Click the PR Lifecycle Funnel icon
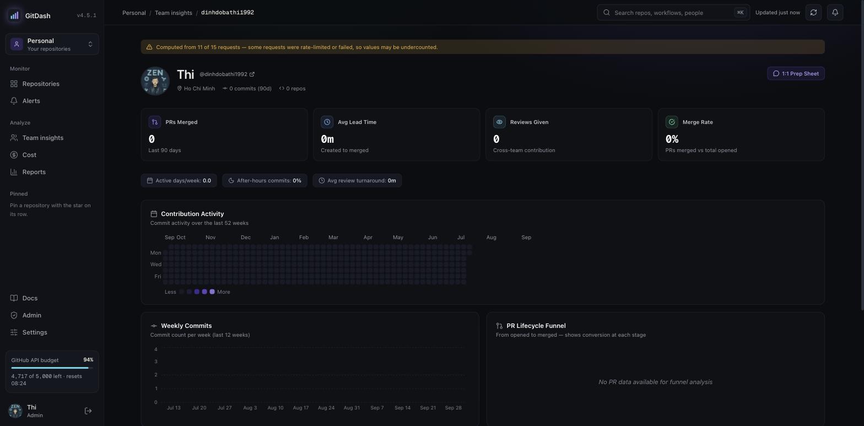Screen dimensions: 864x426 click(x=499, y=326)
